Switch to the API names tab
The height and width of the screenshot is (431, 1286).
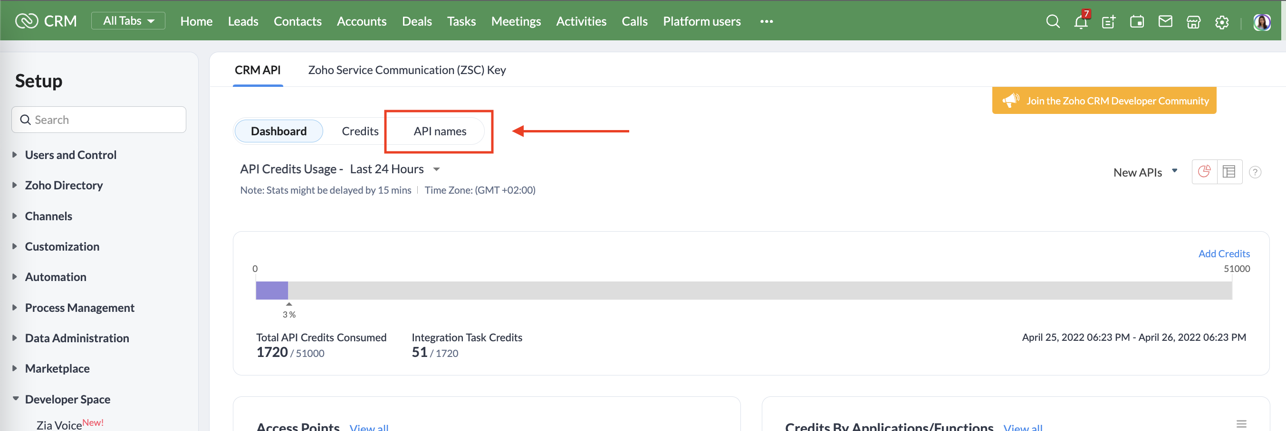click(440, 131)
